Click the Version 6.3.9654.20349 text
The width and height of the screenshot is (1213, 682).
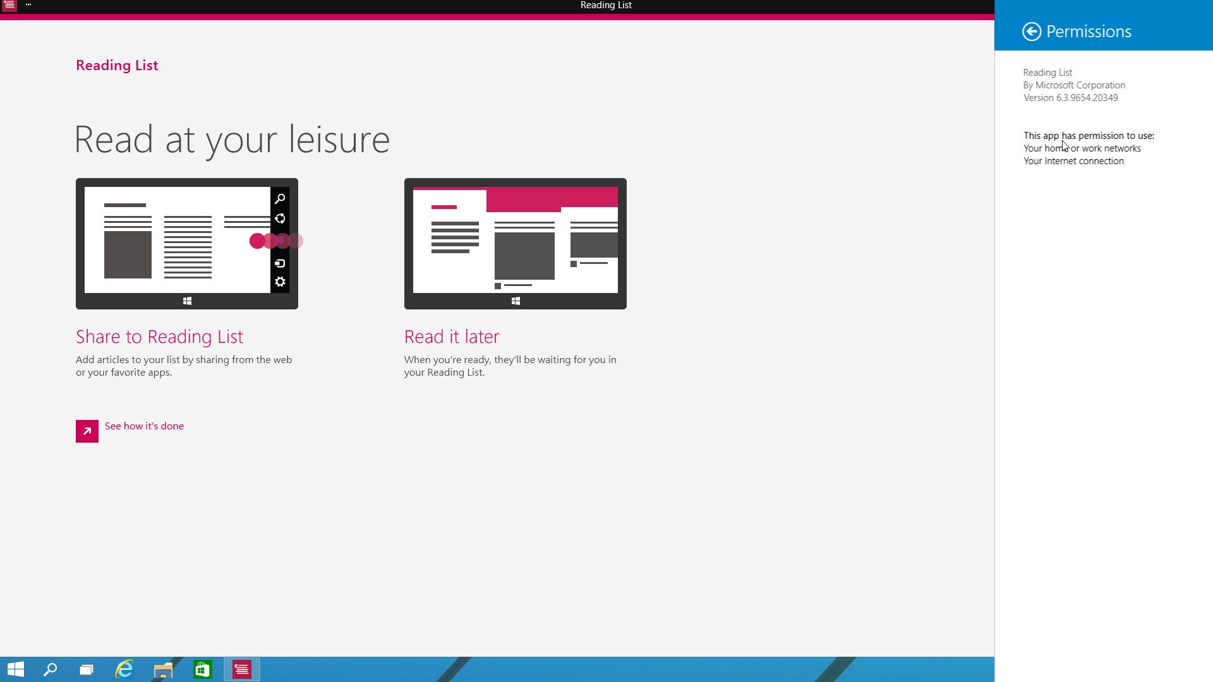pos(1071,98)
